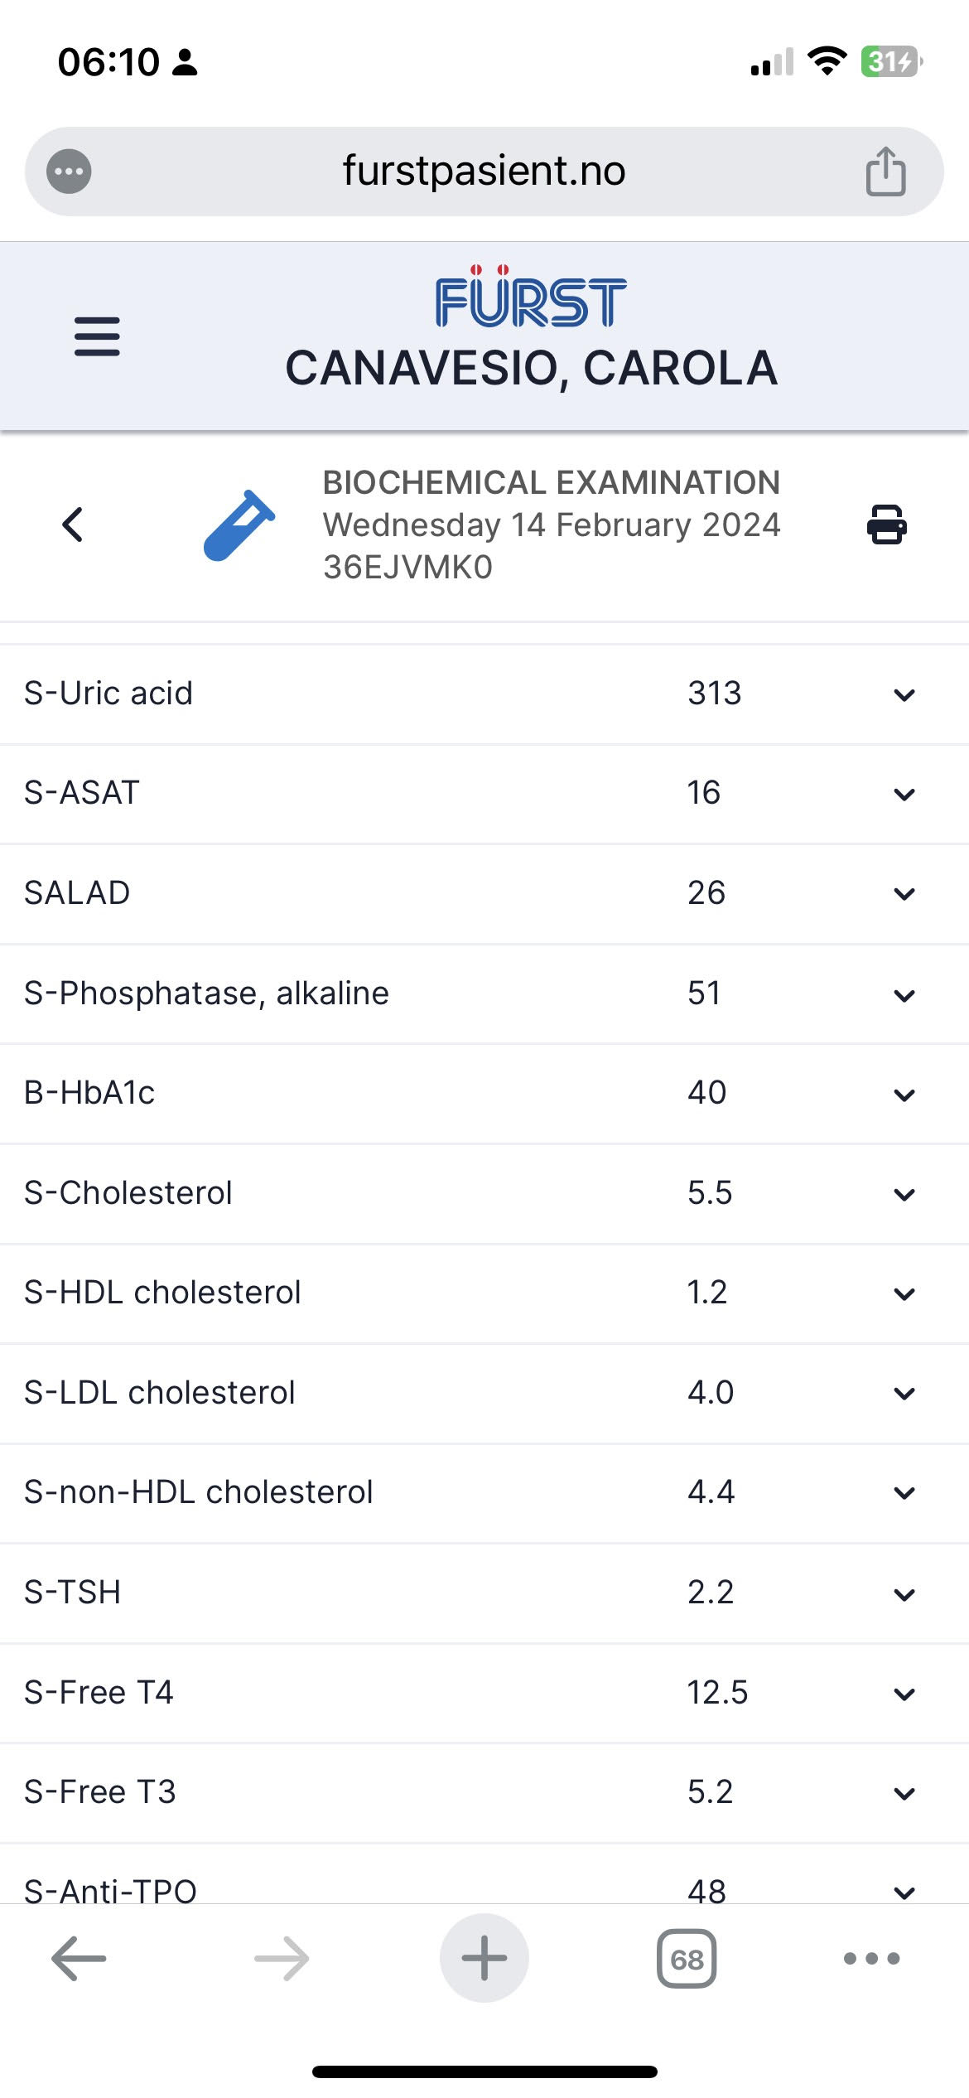This screenshot has width=969, height=2098.
Task: Open a new tab with plus button
Action: pyautogui.click(x=485, y=1959)
